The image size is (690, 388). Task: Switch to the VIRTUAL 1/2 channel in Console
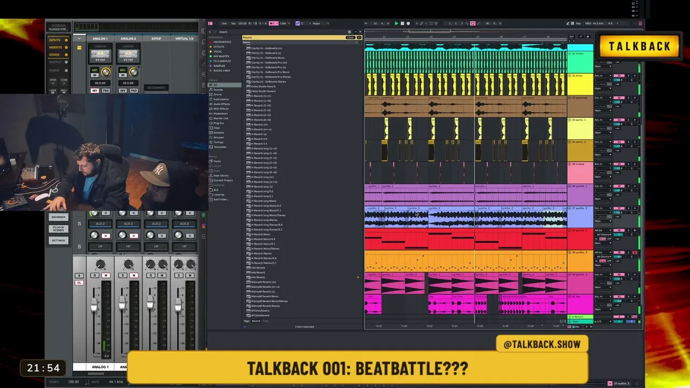(184, 39)
